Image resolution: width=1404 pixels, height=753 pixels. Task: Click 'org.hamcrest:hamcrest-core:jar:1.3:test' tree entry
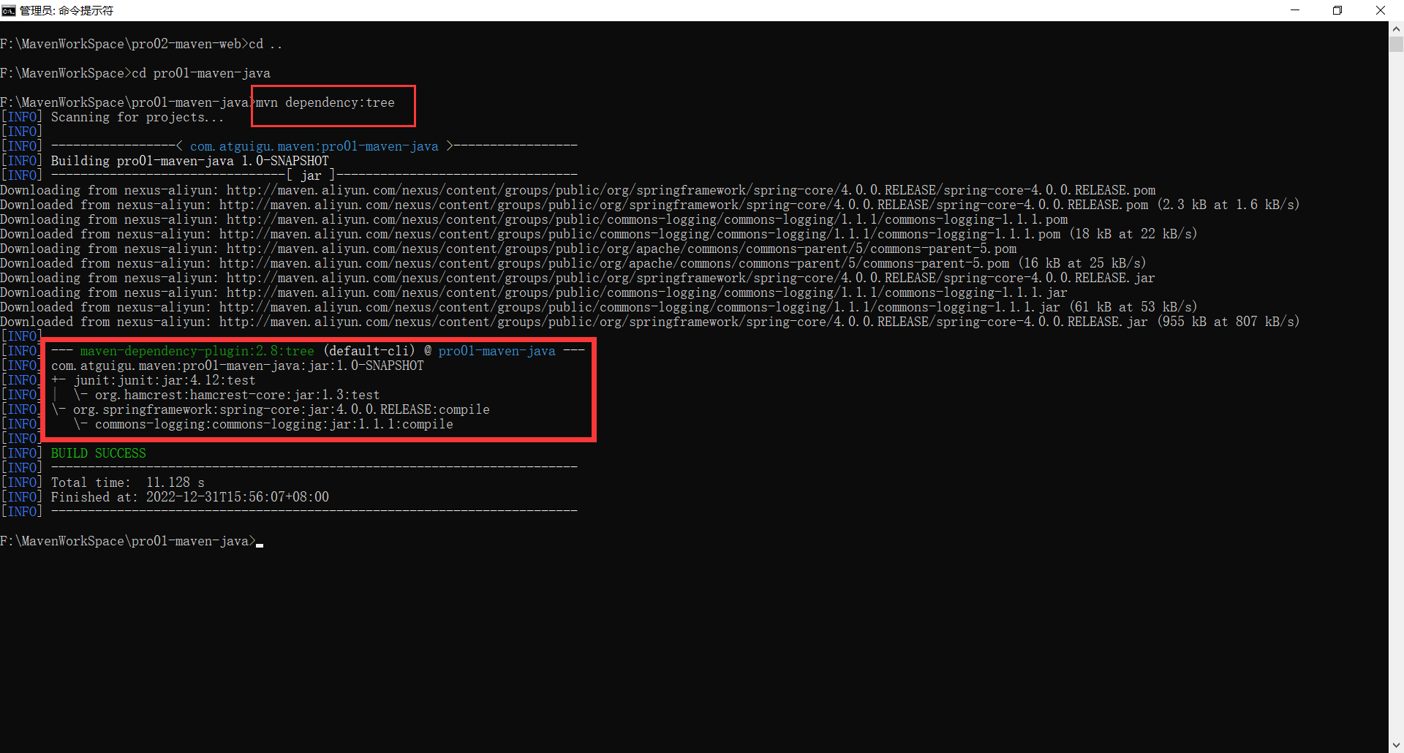pyautogui.click(x=238, y=395)
